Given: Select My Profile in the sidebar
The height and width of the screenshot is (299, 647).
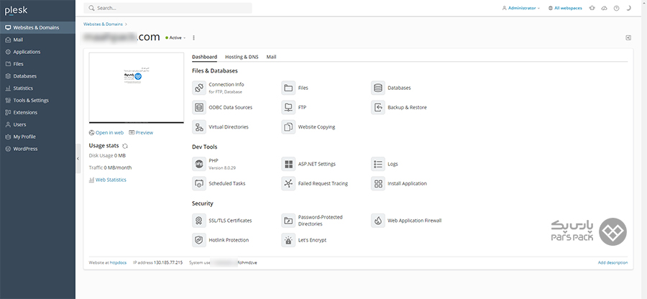Looking at the screenshot, I should tap(37, 137).
